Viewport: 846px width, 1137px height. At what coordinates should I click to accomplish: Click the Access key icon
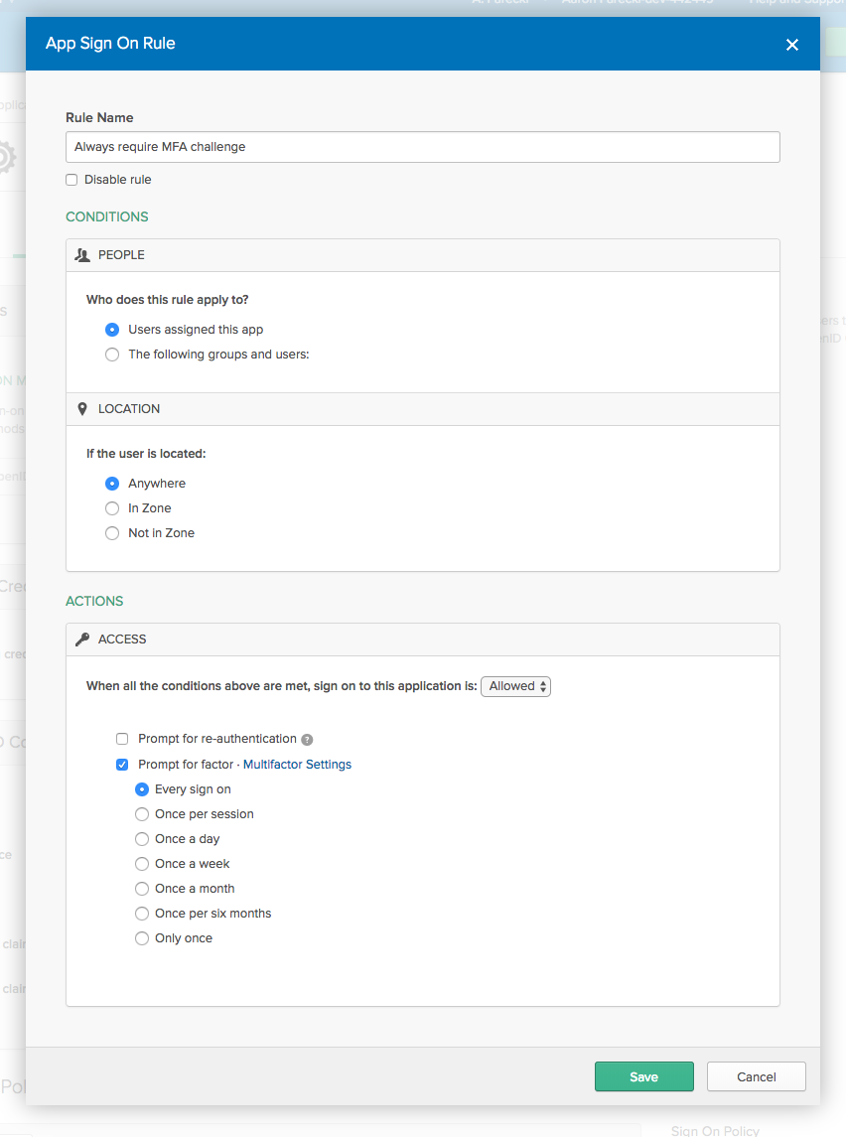point(82,640)
